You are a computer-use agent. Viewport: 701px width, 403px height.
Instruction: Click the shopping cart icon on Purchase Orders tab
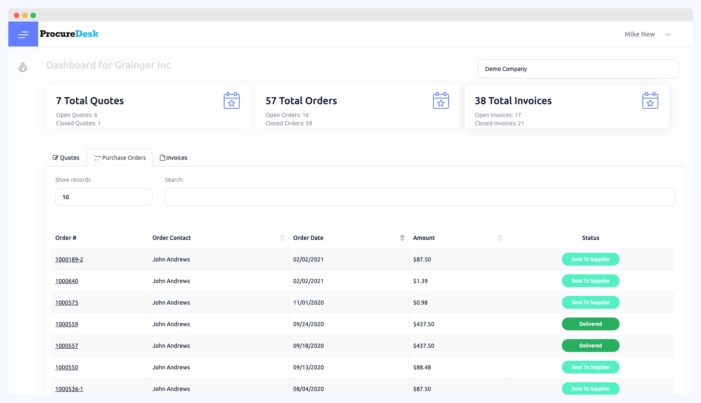click(97, 158)
